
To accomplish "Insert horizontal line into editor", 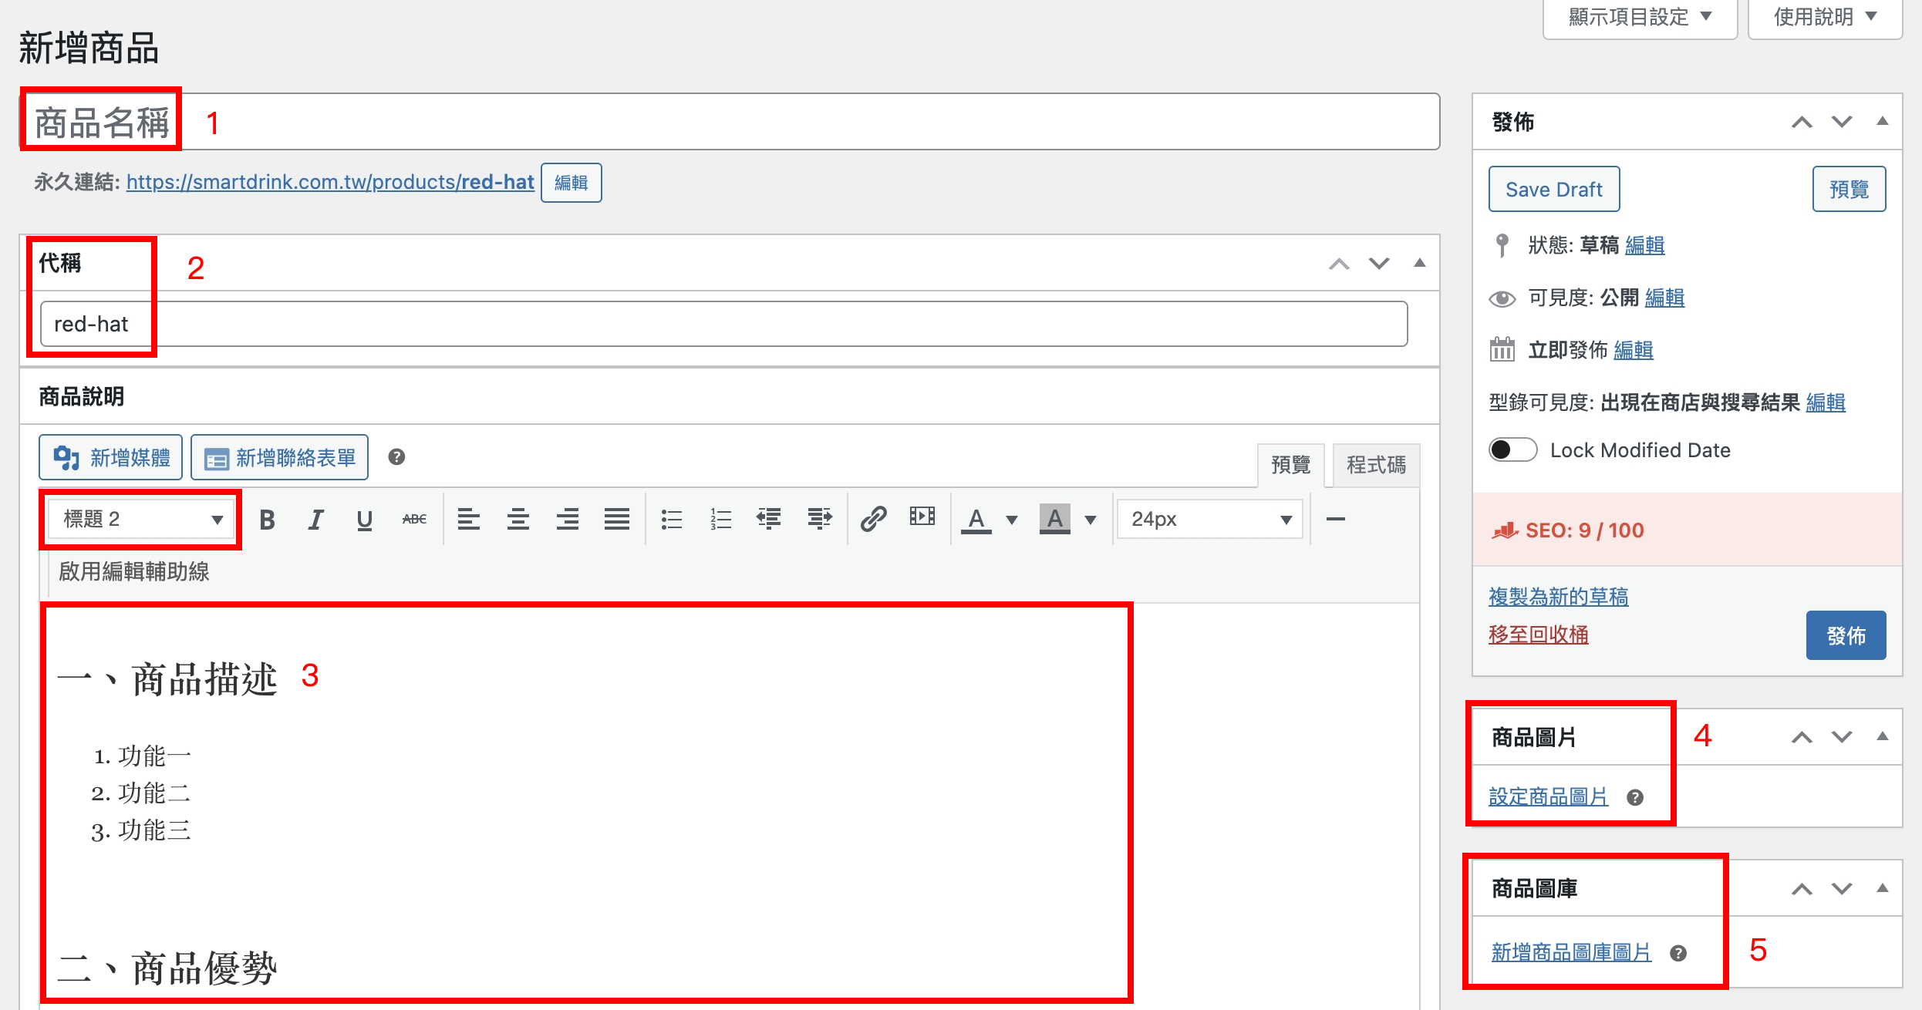I will click(x=1336, y=519).
